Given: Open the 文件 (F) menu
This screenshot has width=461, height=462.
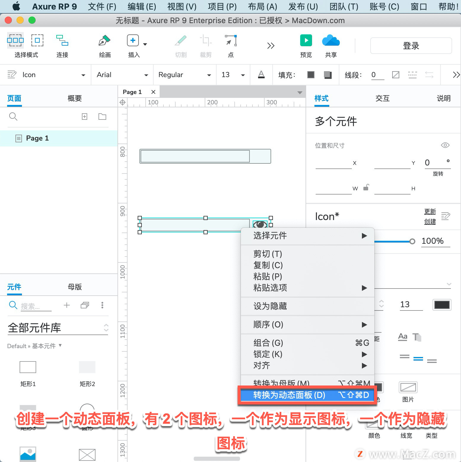Looking at the screenshot, I should click(102, 6).
